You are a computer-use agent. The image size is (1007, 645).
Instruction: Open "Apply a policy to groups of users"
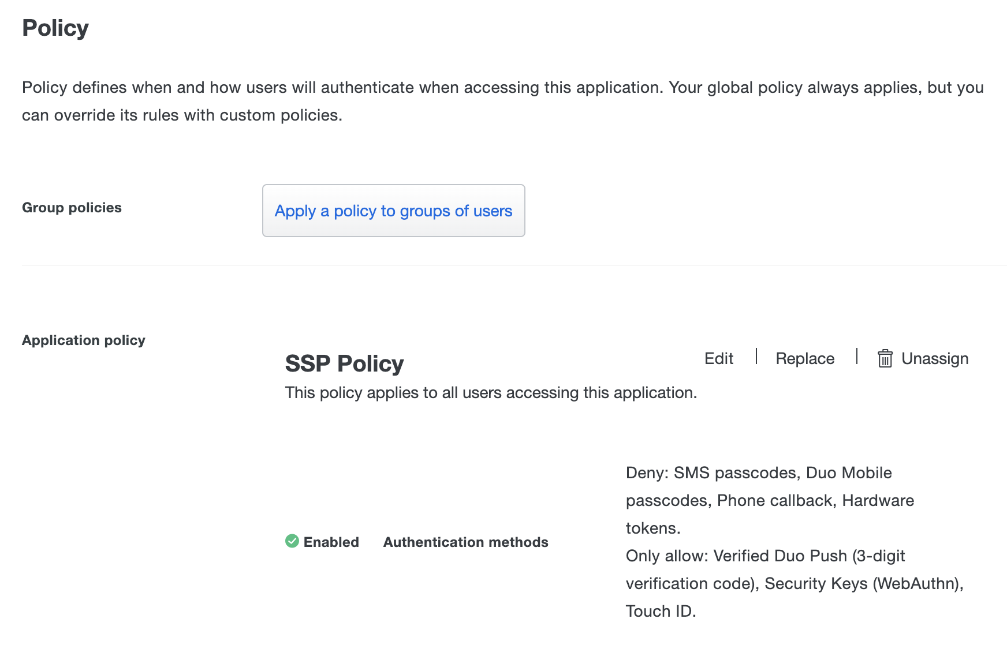click(x=393, y=211)
